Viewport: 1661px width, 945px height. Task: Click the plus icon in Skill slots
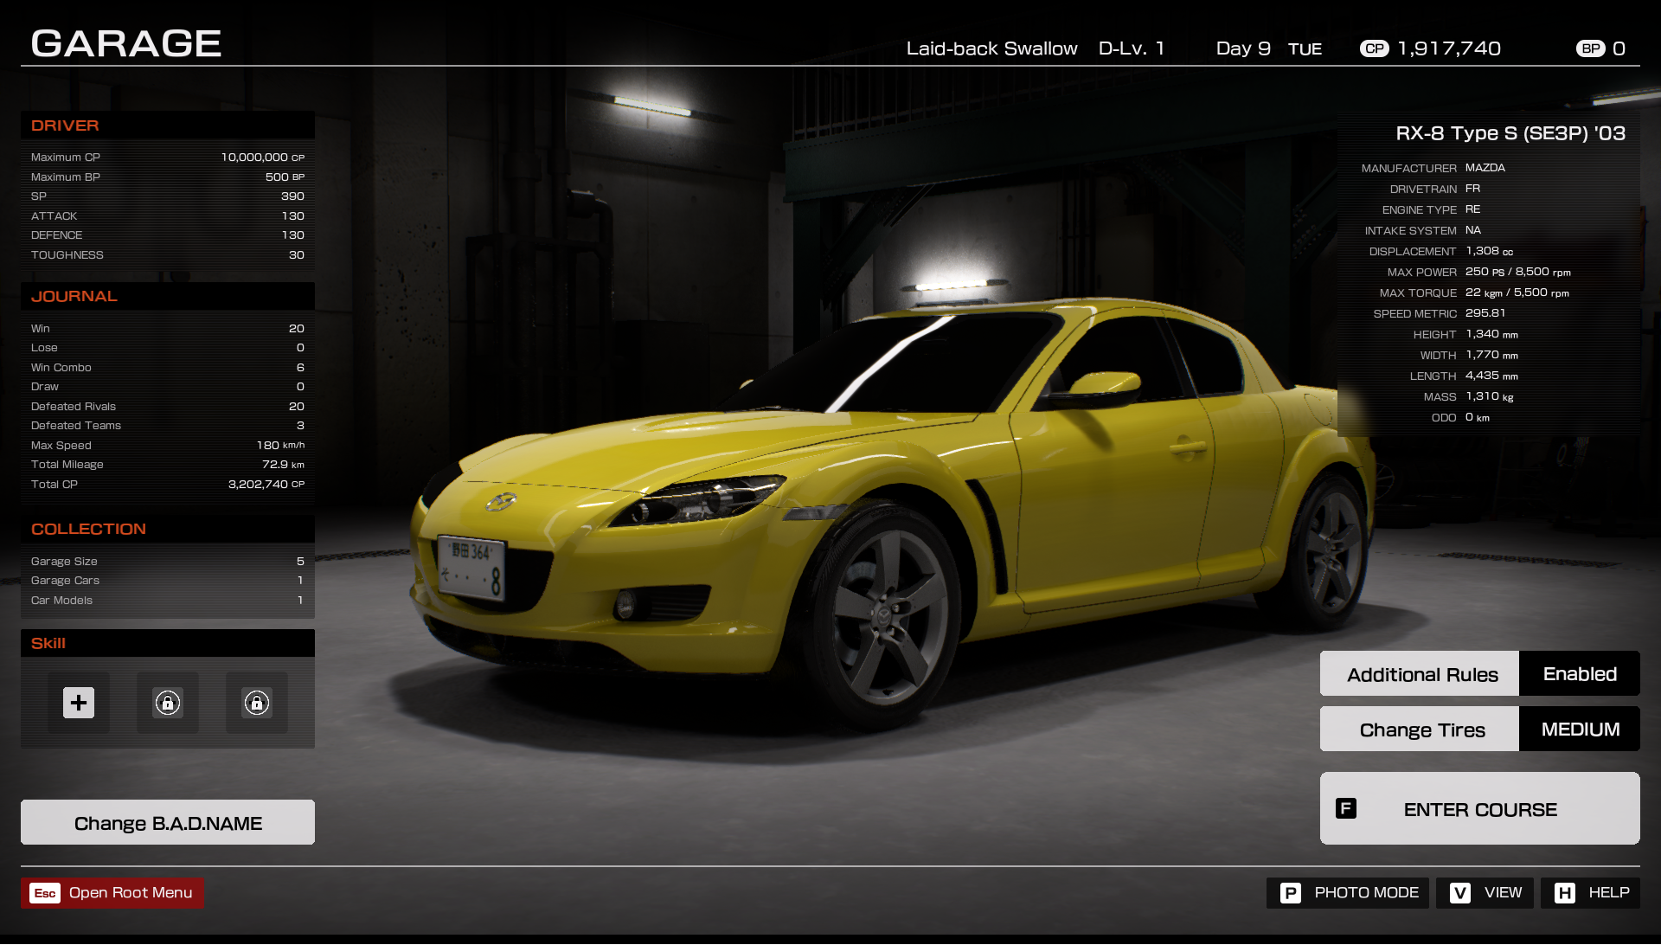(x=79, y=703)
